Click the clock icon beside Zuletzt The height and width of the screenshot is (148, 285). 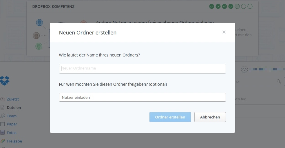click(x=3, y=99)
